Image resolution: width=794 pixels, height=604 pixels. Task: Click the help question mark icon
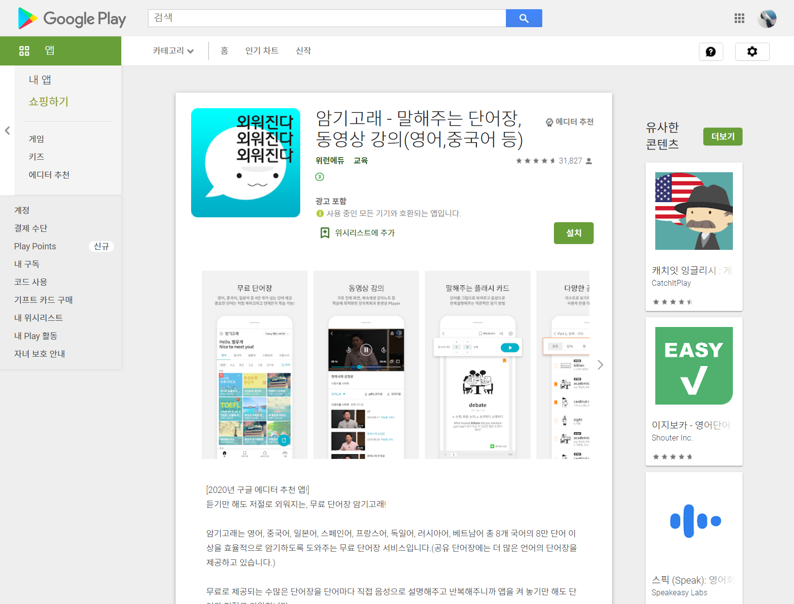[711, 51]
